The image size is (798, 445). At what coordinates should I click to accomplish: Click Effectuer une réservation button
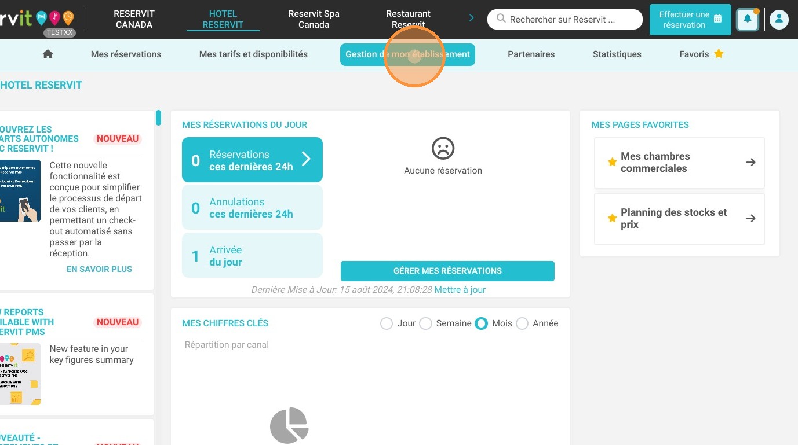pos(690,20)
